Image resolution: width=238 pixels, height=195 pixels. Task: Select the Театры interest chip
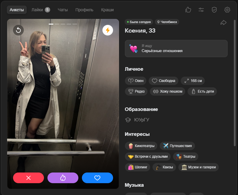[x=185, y=157]
